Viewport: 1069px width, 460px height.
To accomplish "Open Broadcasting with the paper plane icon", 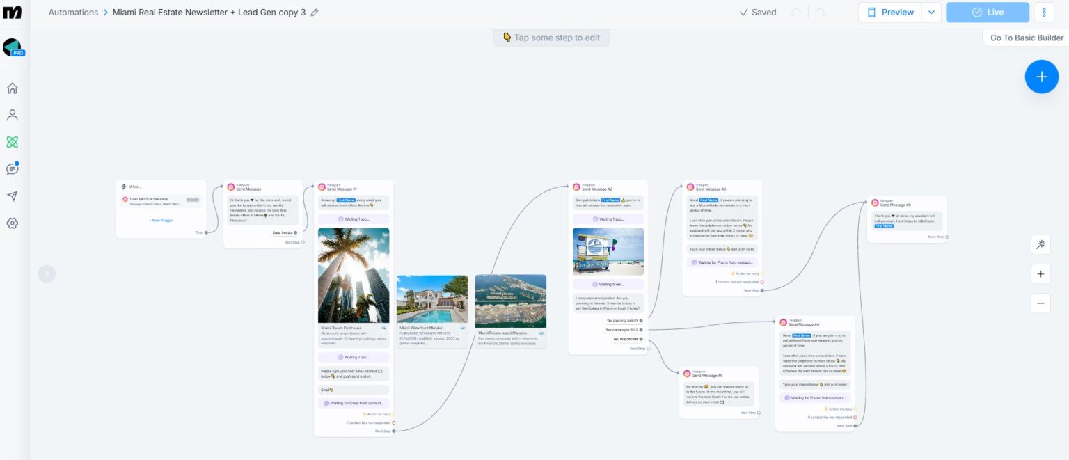I will 12,196.
